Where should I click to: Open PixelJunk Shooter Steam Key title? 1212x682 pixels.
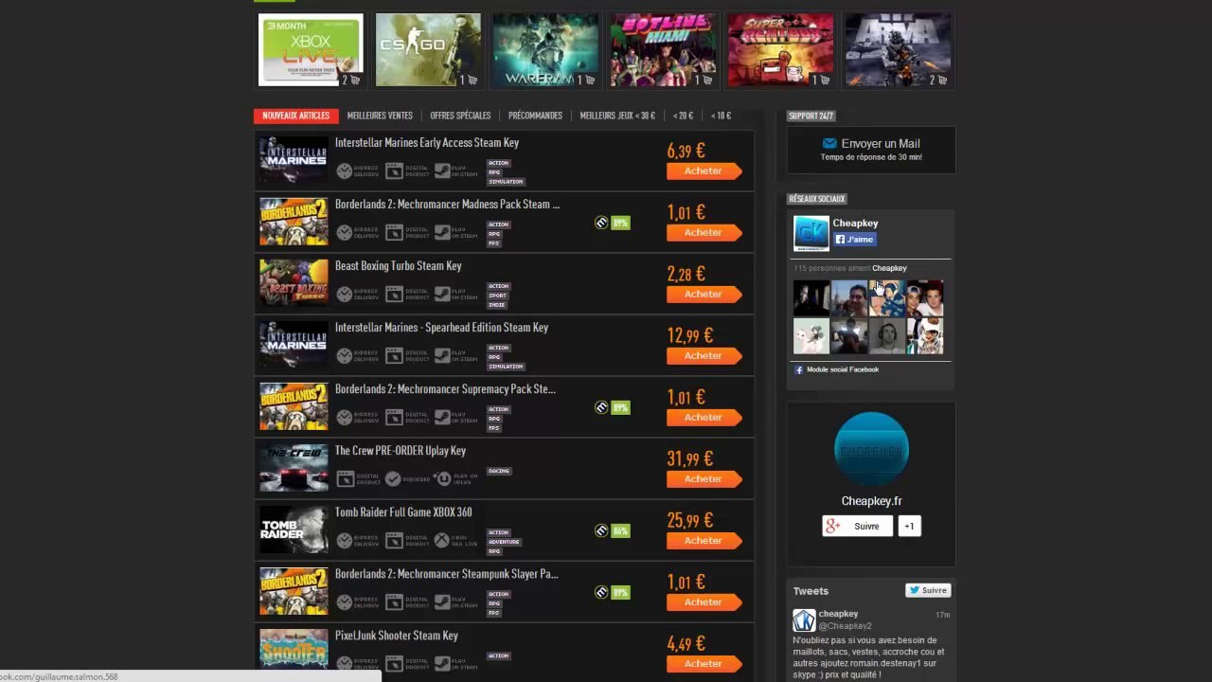pos(397,636)
